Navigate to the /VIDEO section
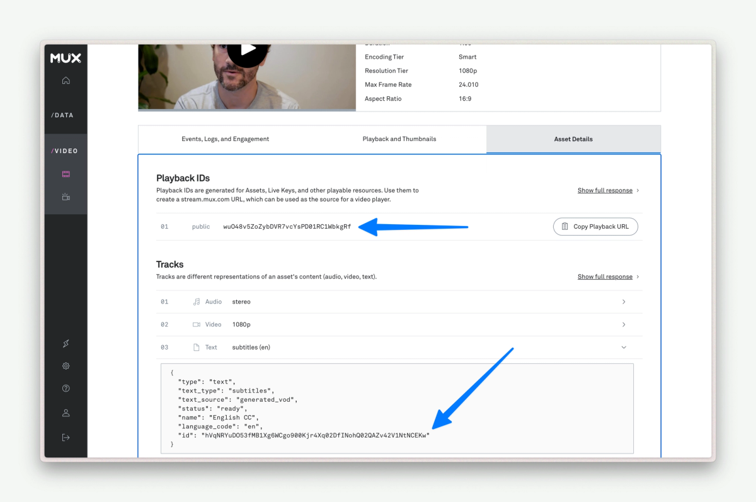 tap(64, 151)
